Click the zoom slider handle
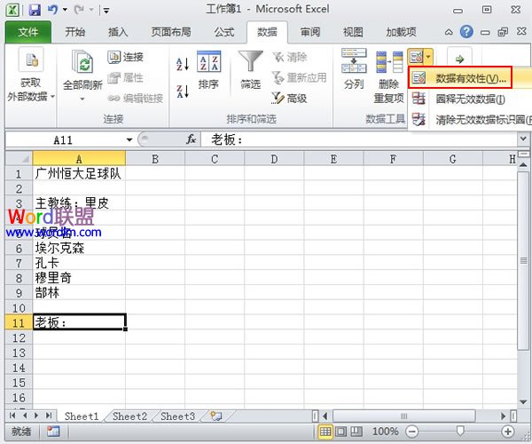Viewport: 532px width, 444px height. [x=459, y=431]
